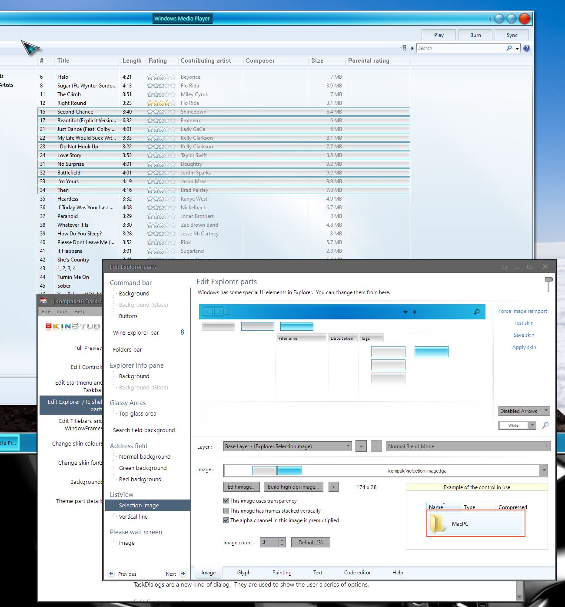The image size is (565, 607).
Task: Click the hammer icon in Edit Explorer parts
Action: pos(548,284)
